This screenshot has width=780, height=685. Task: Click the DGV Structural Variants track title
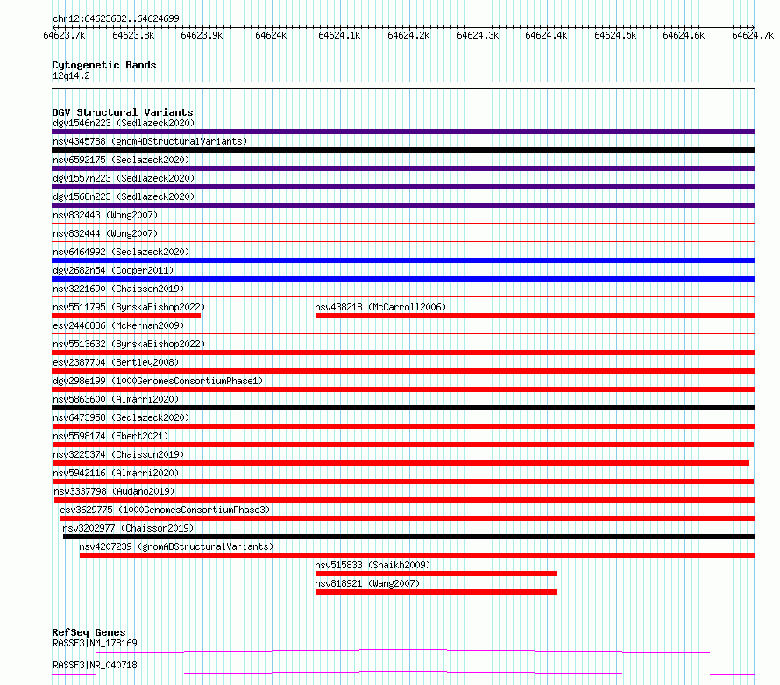[123, 112]
